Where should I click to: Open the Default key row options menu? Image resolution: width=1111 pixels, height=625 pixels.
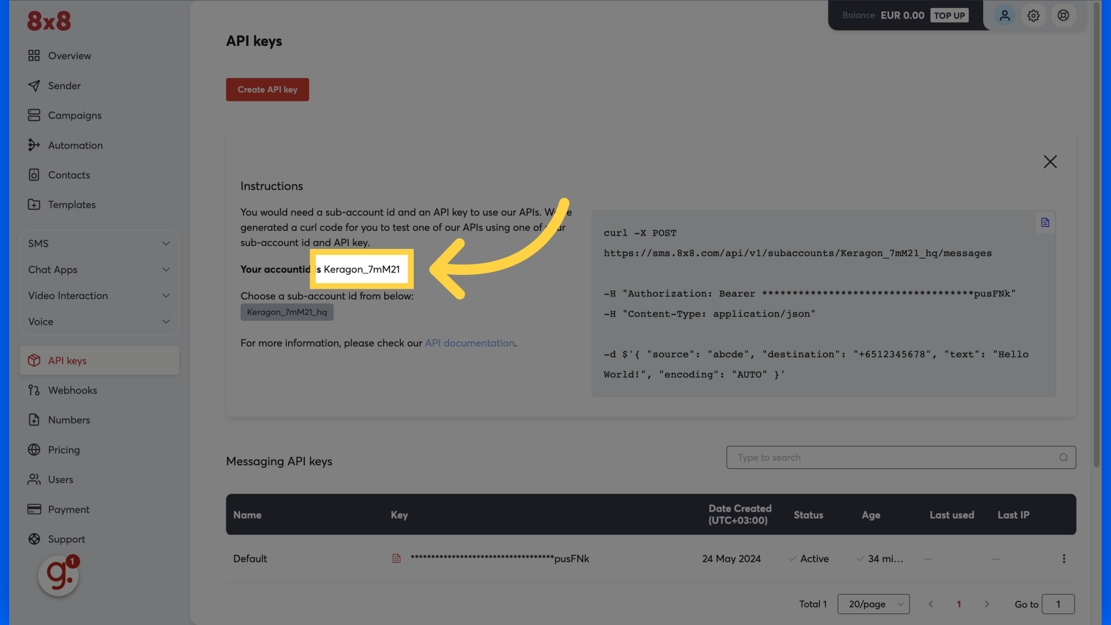click(x=1064, y=558)
